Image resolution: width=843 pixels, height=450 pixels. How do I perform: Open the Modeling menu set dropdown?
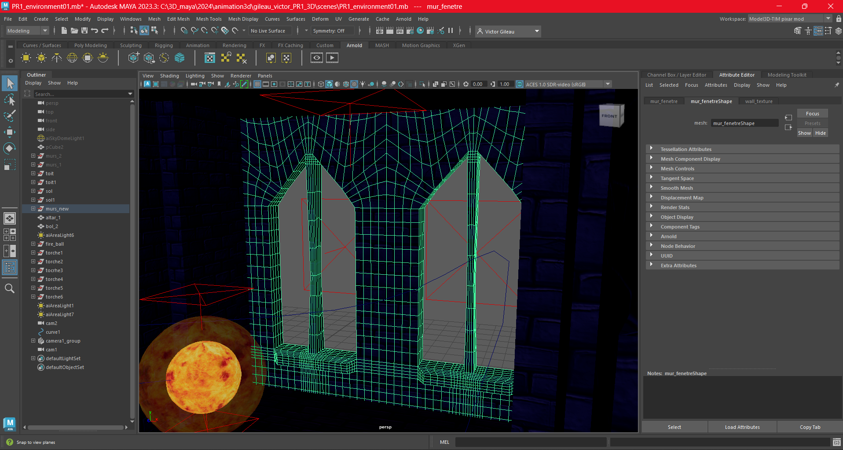[x=27, y=31]
